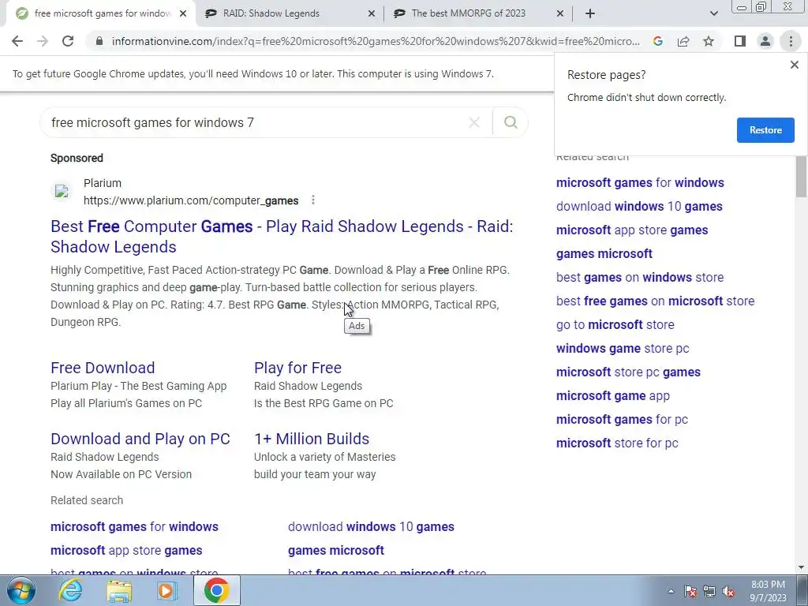Open Plarium ad options three-dot menu
Screen dimensions: 808x606
tap(312, 200)
